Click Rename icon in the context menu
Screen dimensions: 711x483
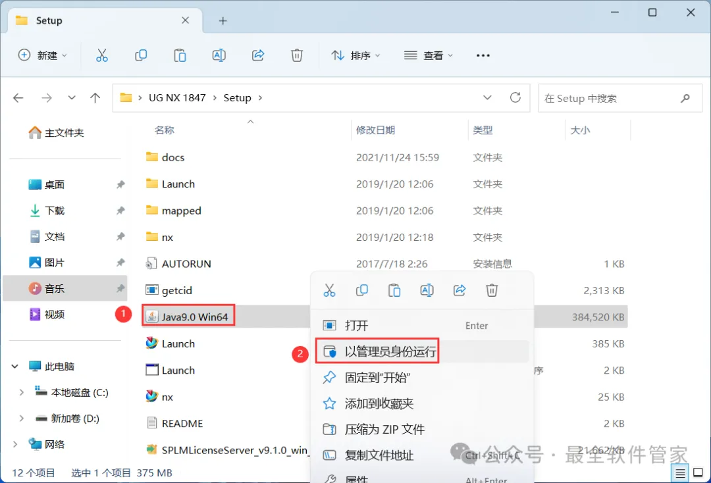coord(427,290)
